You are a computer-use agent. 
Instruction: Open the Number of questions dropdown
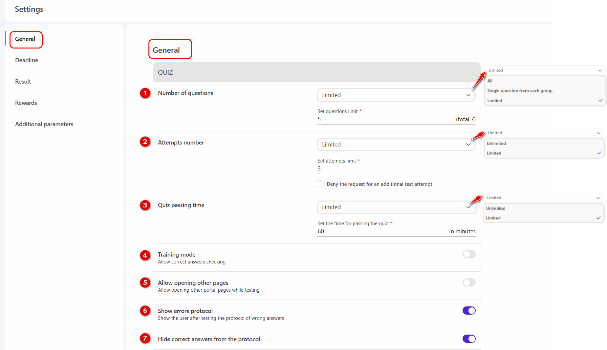[x=396, y=95]
